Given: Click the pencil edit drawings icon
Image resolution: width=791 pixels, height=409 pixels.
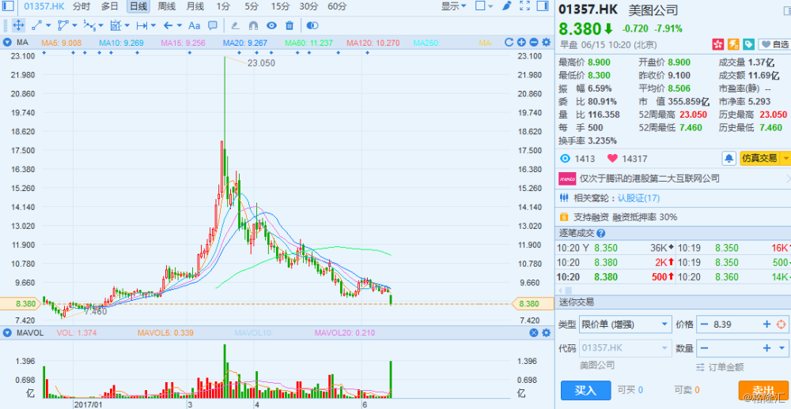Looking at the screenshot, I should click(235, 25).
